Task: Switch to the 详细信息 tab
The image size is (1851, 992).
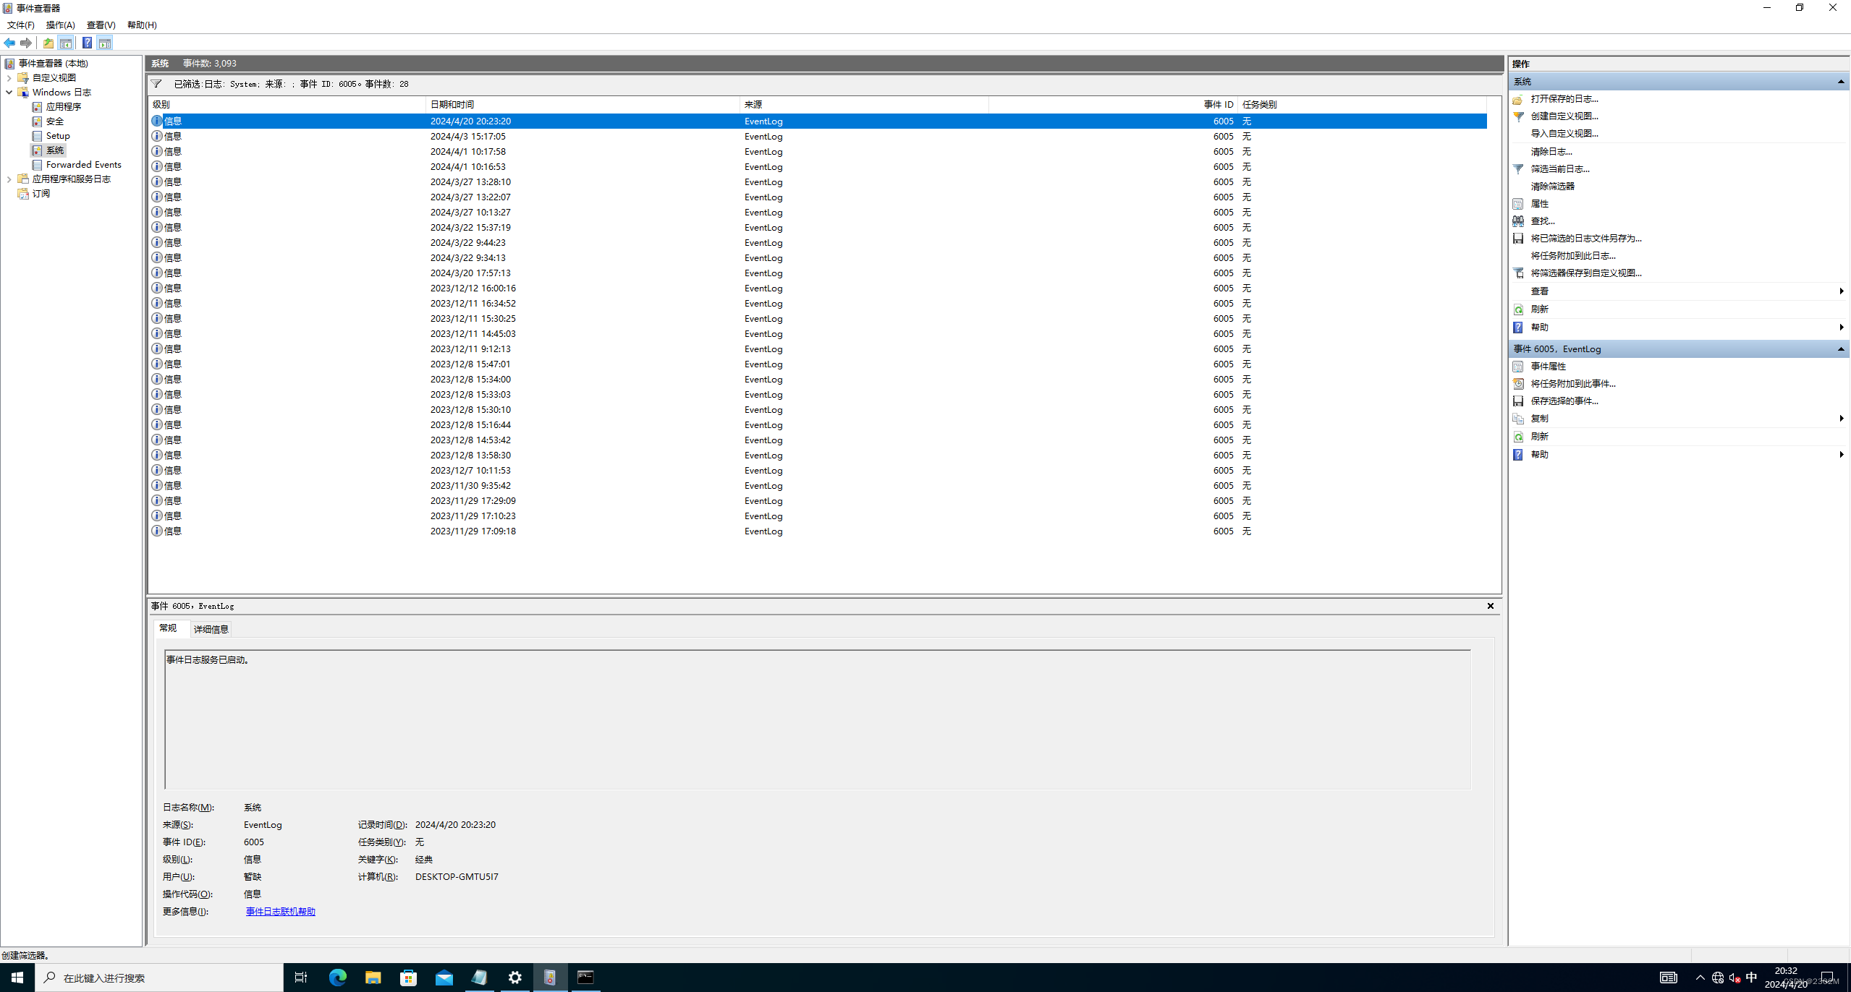Action: point(211,629)
